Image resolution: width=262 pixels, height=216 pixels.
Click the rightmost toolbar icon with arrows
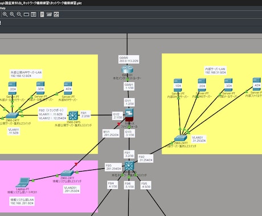pyautogui.click(x=56, y=14)
